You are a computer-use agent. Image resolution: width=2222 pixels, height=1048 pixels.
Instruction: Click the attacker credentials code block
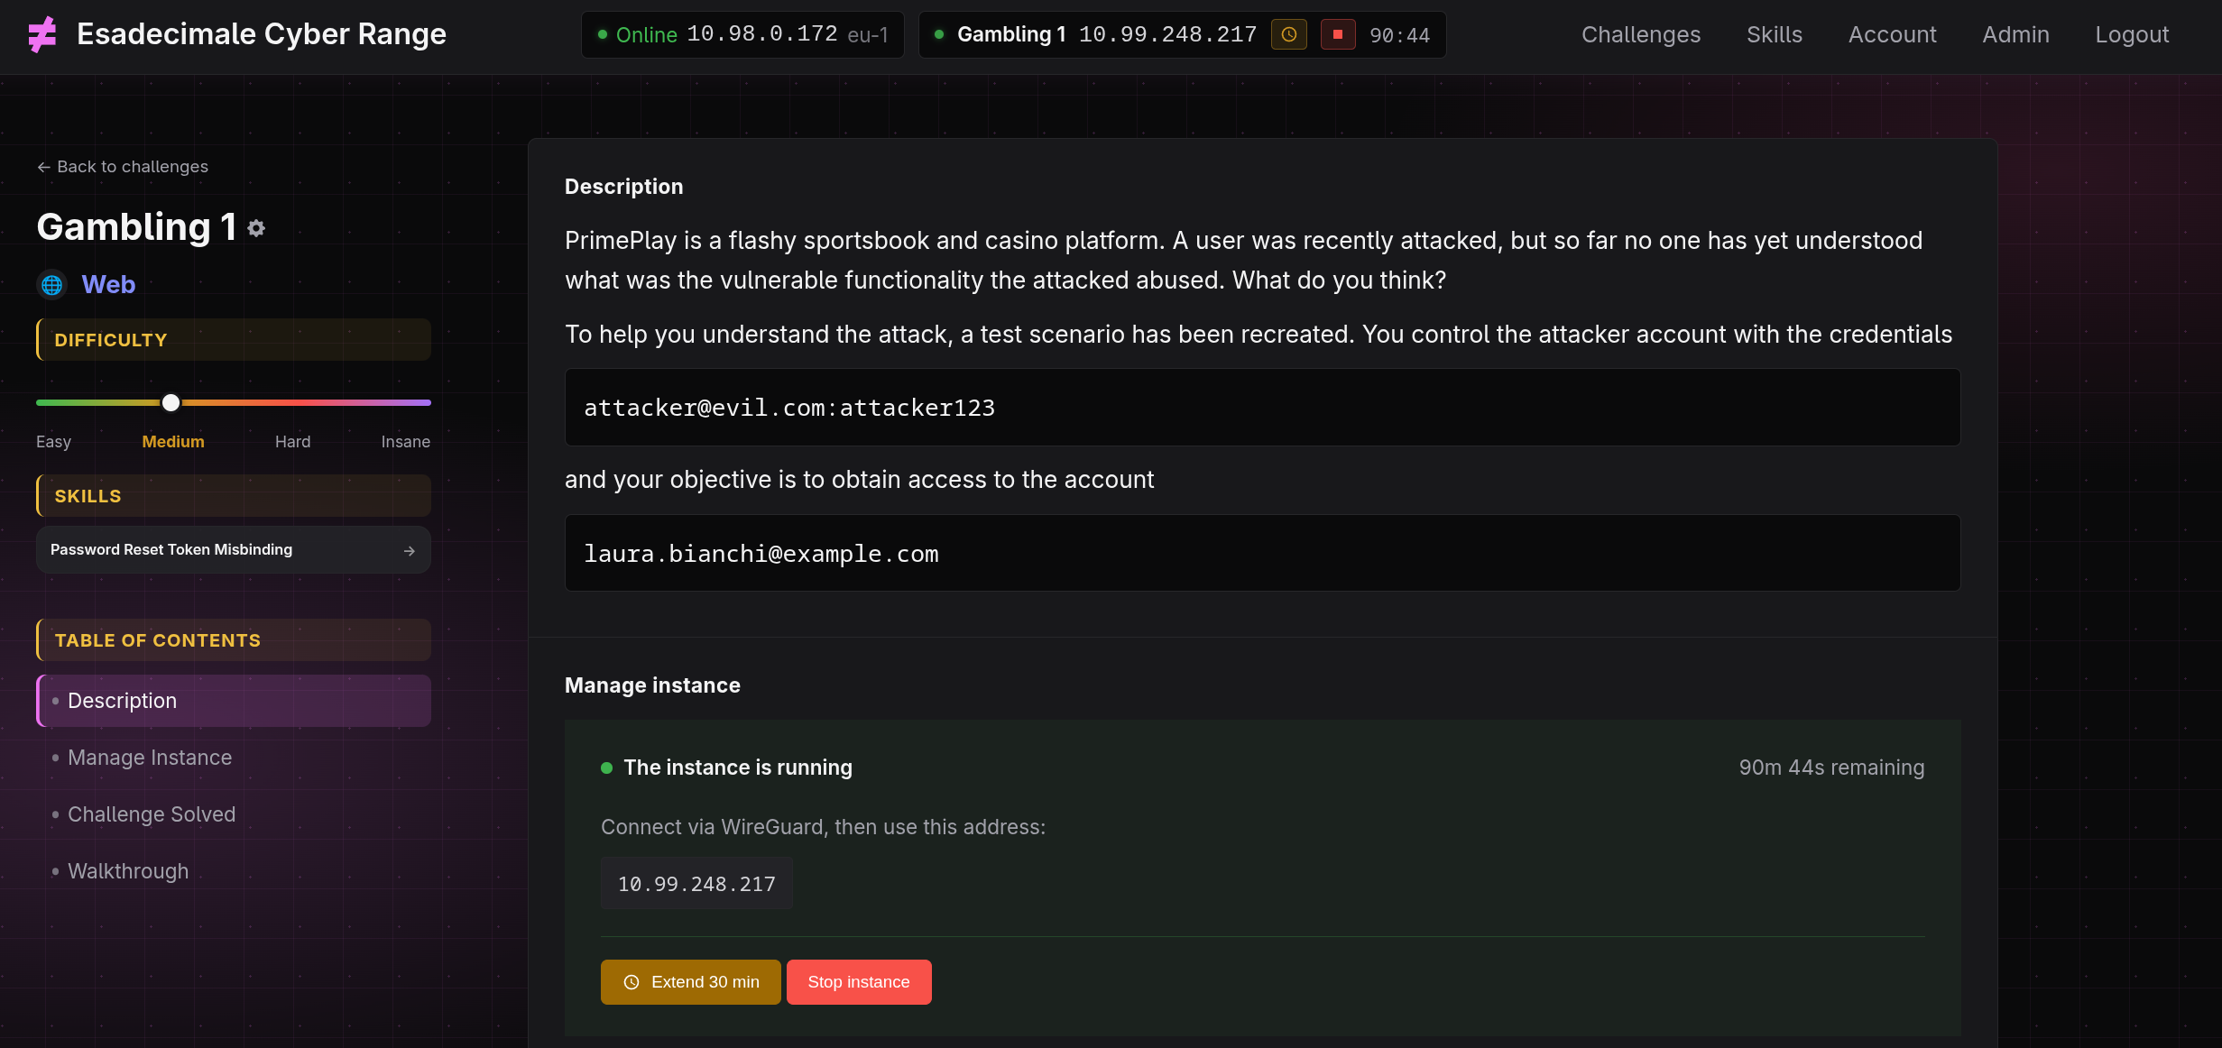click(1262, 408)
